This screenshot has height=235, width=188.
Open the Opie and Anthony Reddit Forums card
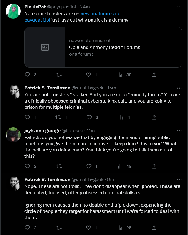coord(103,47)
